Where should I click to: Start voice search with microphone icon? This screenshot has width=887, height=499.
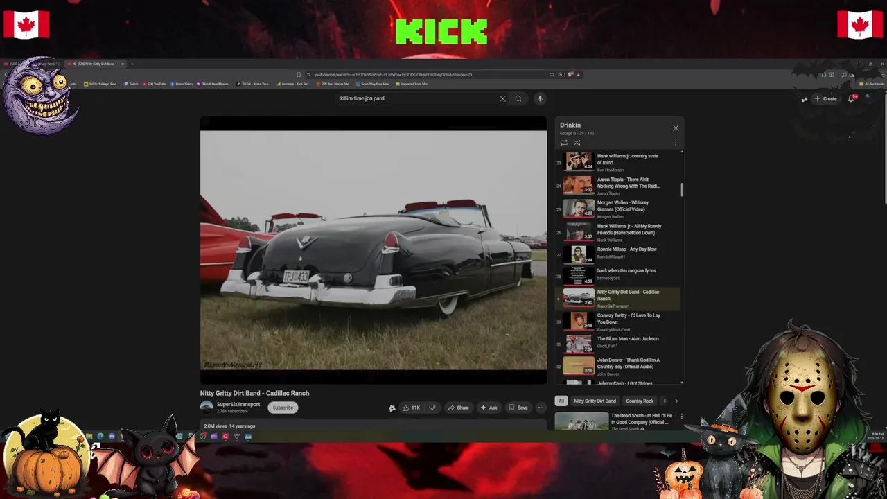click(x=540, y=98)
